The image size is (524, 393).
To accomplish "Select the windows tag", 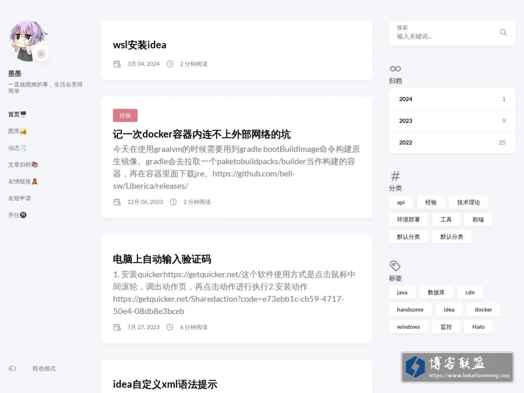I will point(408,327).
